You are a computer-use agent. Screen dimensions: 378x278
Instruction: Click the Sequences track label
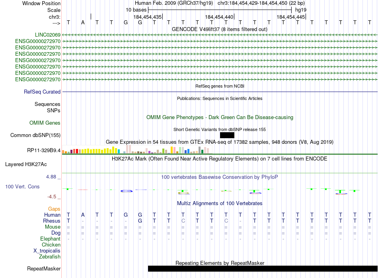click(47, 104)
